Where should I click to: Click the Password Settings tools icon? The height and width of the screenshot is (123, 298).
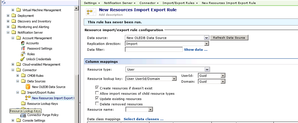[x=23, y=48]
